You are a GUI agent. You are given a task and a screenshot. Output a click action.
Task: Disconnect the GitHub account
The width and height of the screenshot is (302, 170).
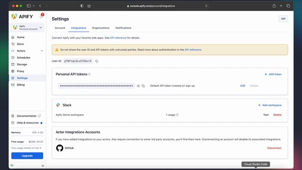274,148
